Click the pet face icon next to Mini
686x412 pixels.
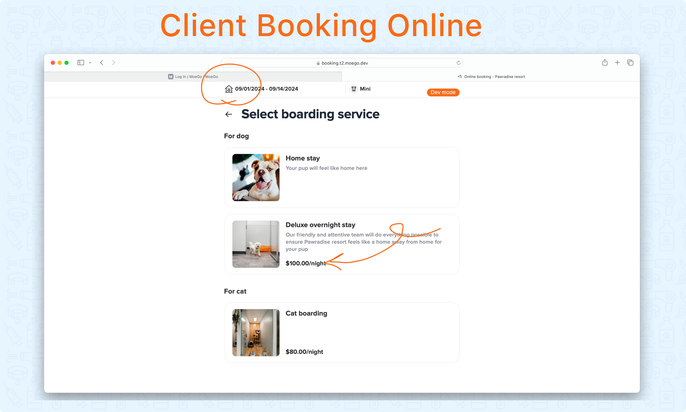click(354, 89)
